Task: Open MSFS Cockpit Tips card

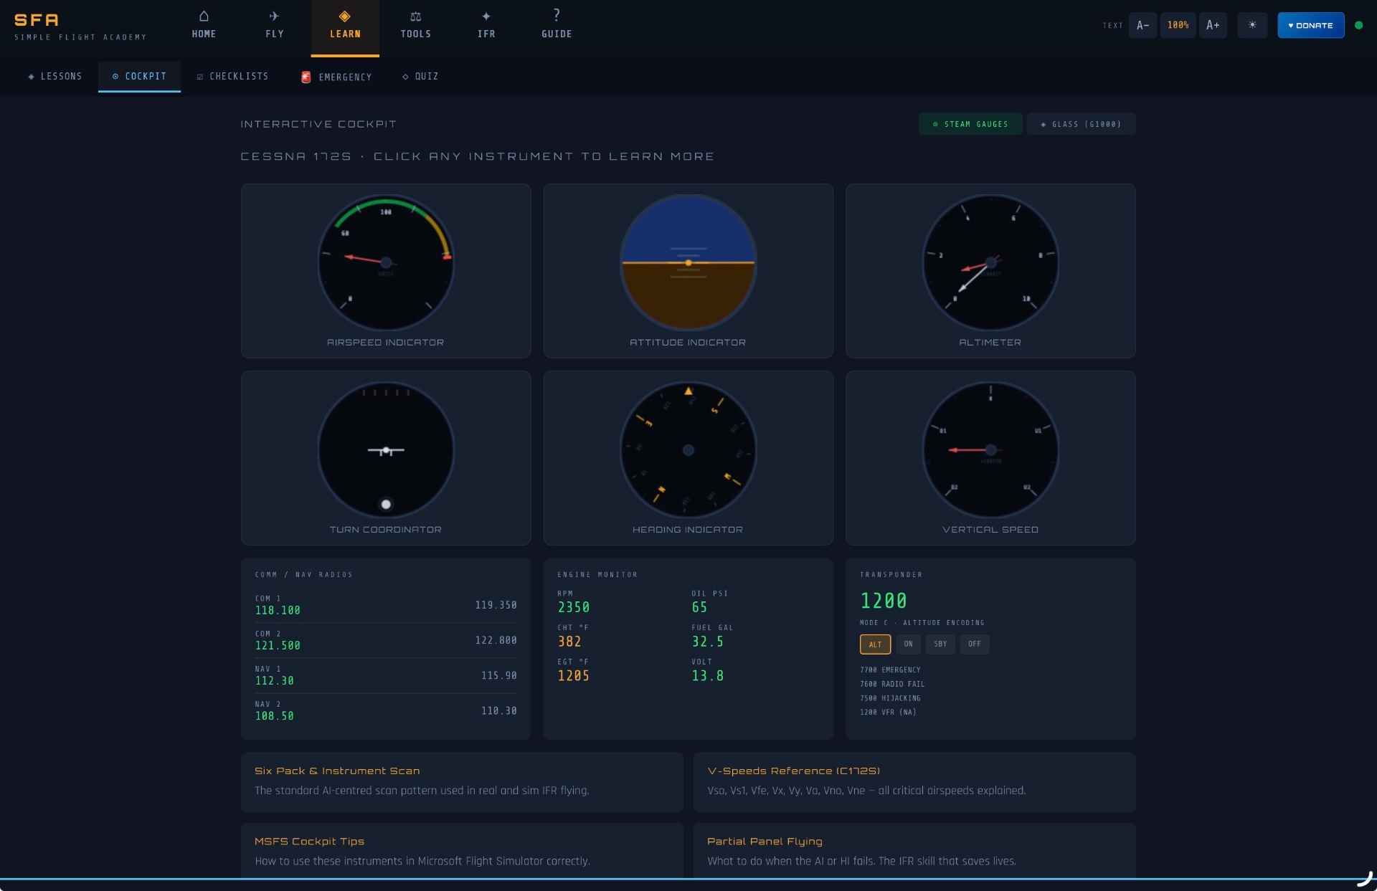Action: [x=462, y=850]
